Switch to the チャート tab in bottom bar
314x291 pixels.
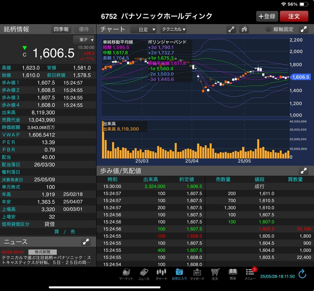click(161, 274)
